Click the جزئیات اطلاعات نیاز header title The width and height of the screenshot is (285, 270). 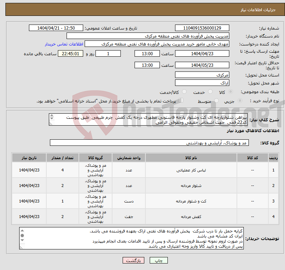258,10
